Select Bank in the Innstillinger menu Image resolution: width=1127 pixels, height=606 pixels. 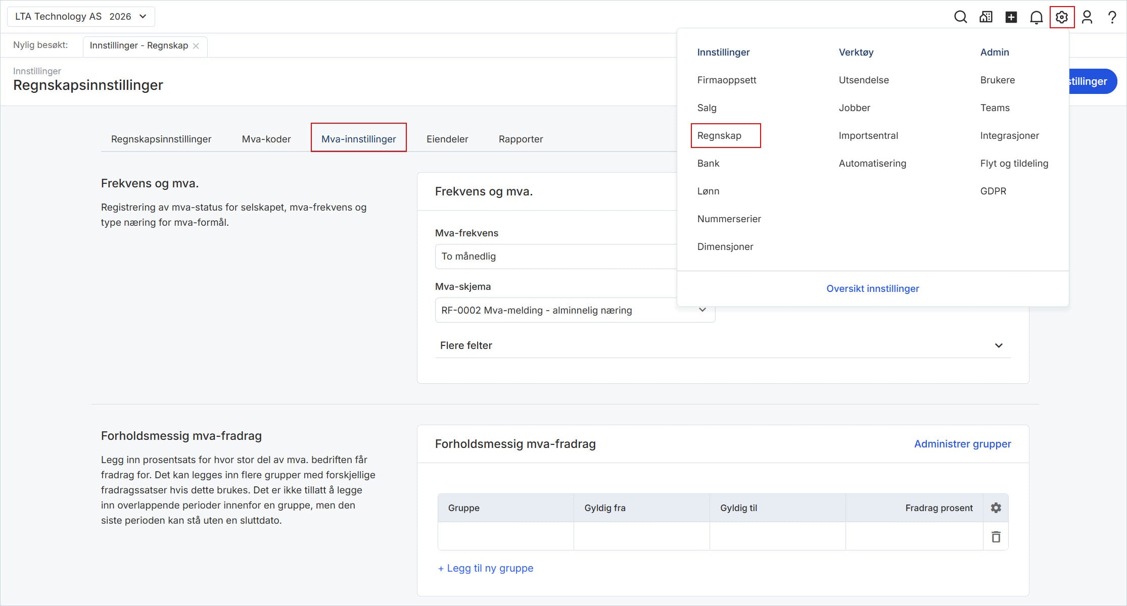[708, 163]
